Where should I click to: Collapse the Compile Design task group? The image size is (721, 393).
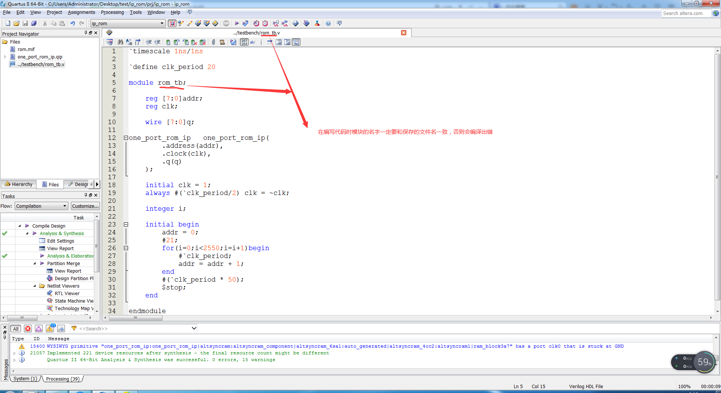click(x=20, y=226)
